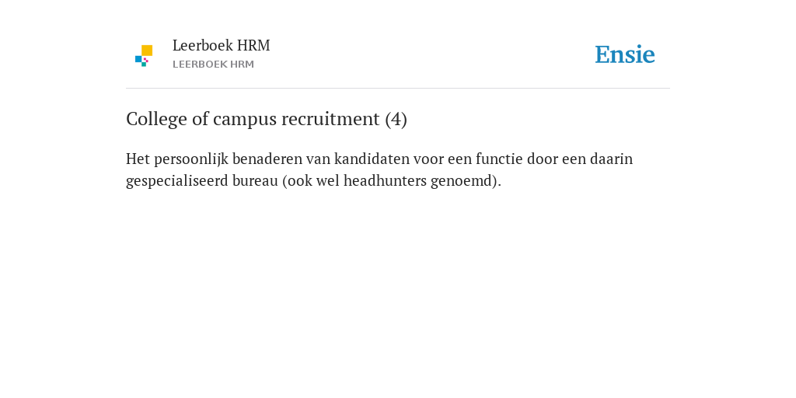Select the word recruitment in heading

(x=330, y=119)
